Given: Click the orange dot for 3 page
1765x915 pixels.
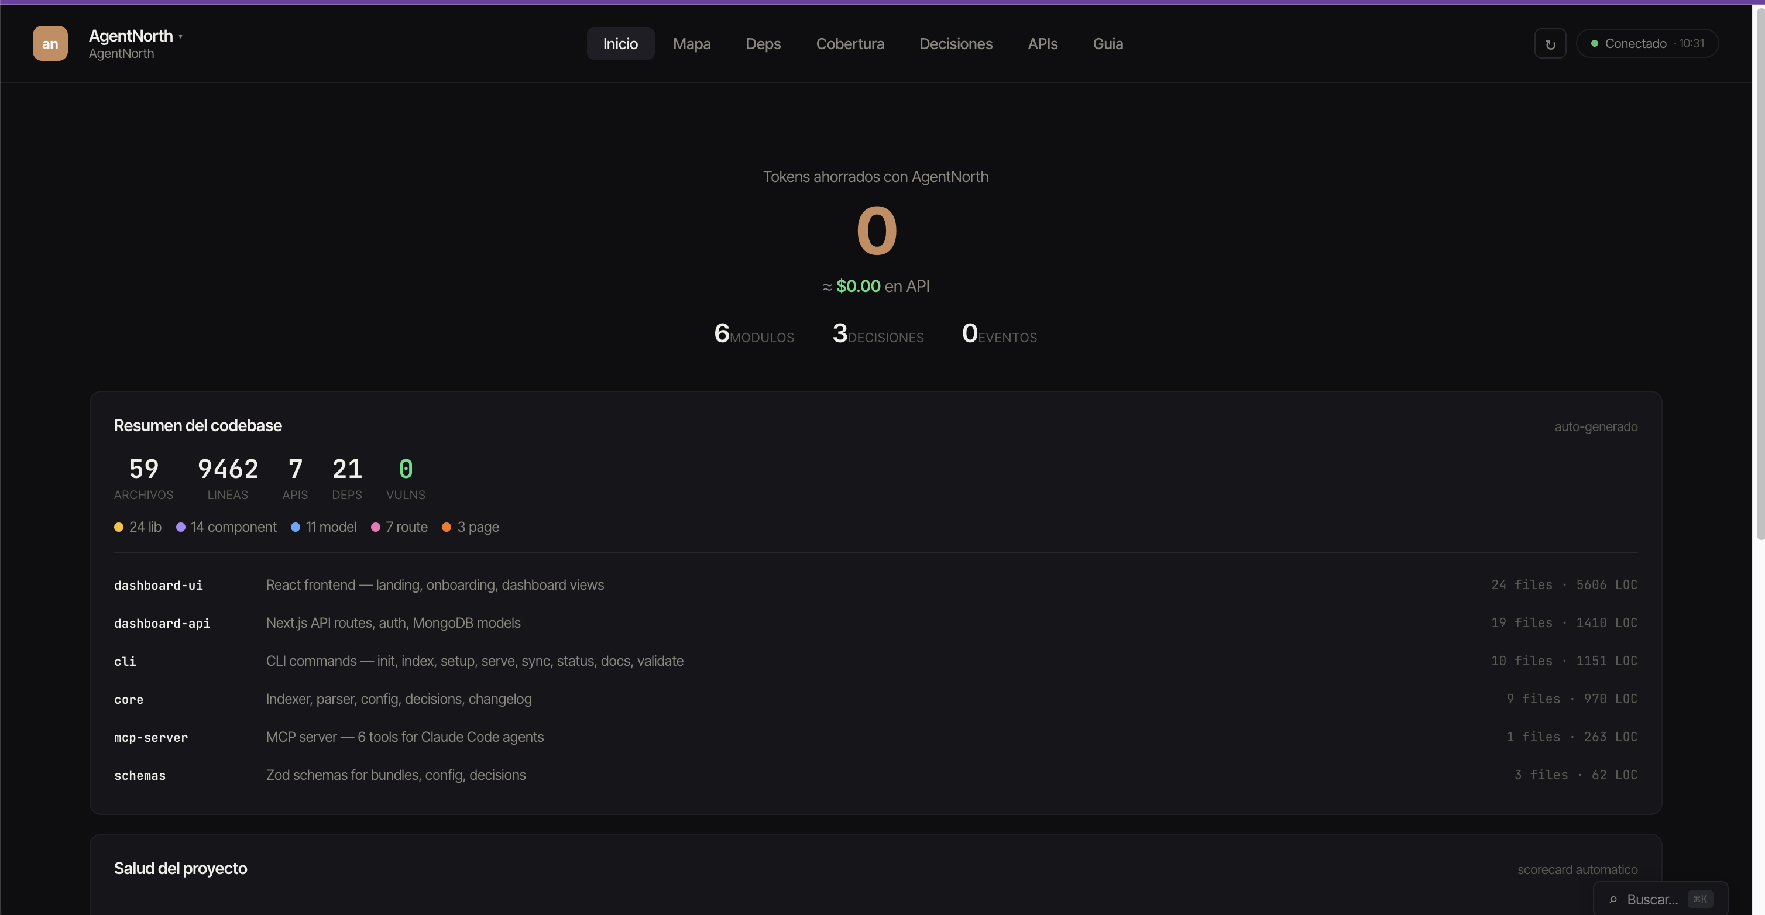Looking at the screenshot, I should click(447, 527).
